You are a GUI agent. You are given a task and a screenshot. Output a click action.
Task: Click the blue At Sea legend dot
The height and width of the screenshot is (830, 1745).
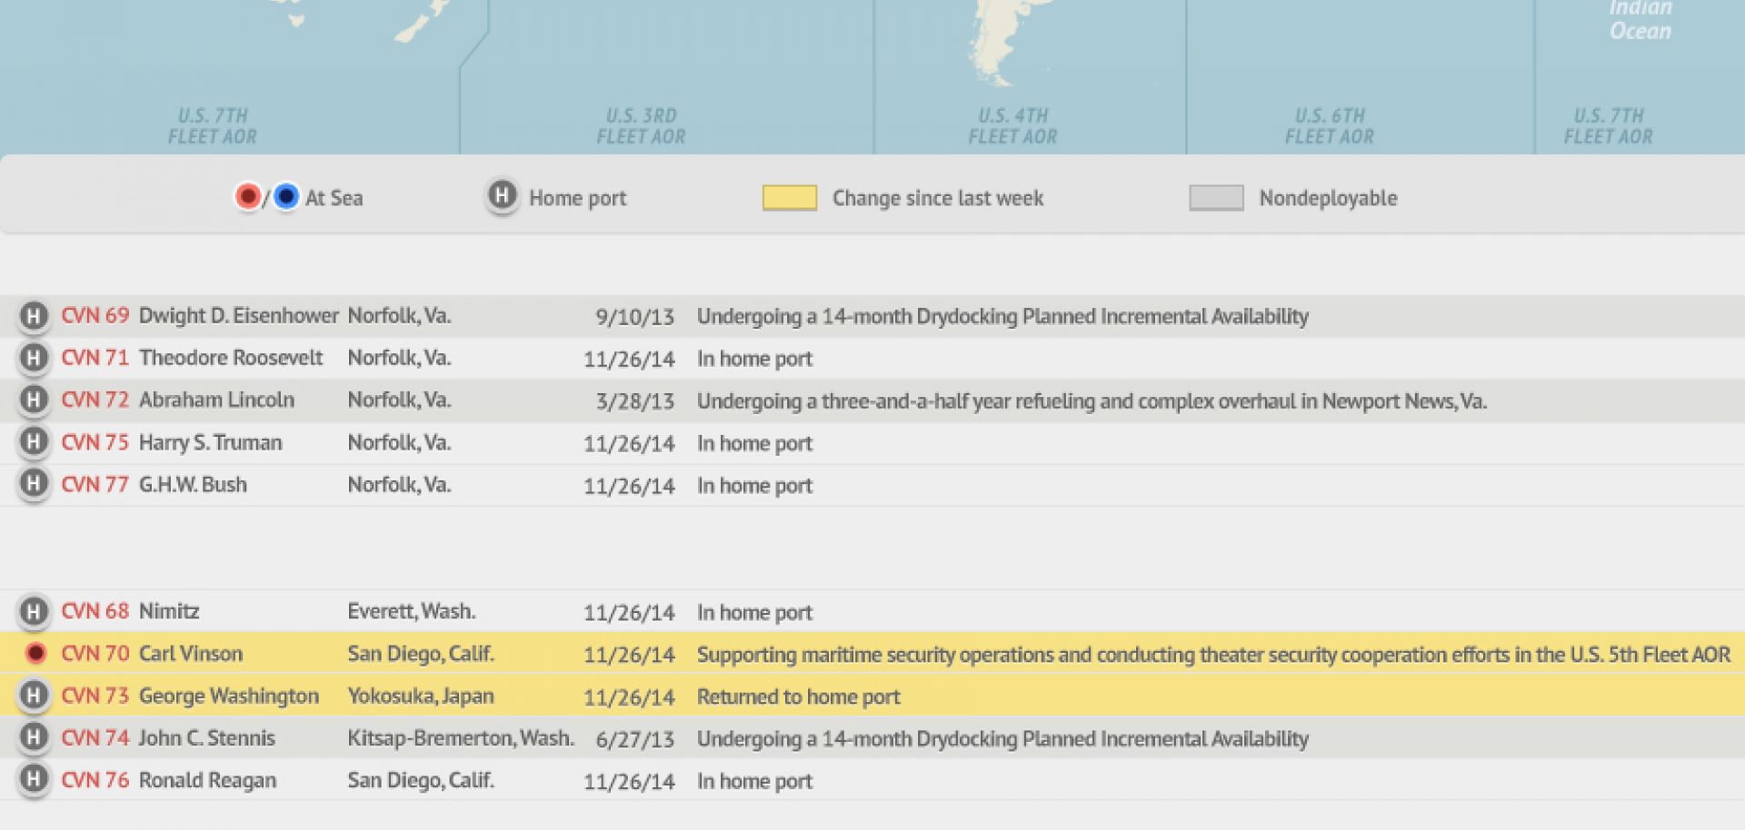(x=286, y=196)
